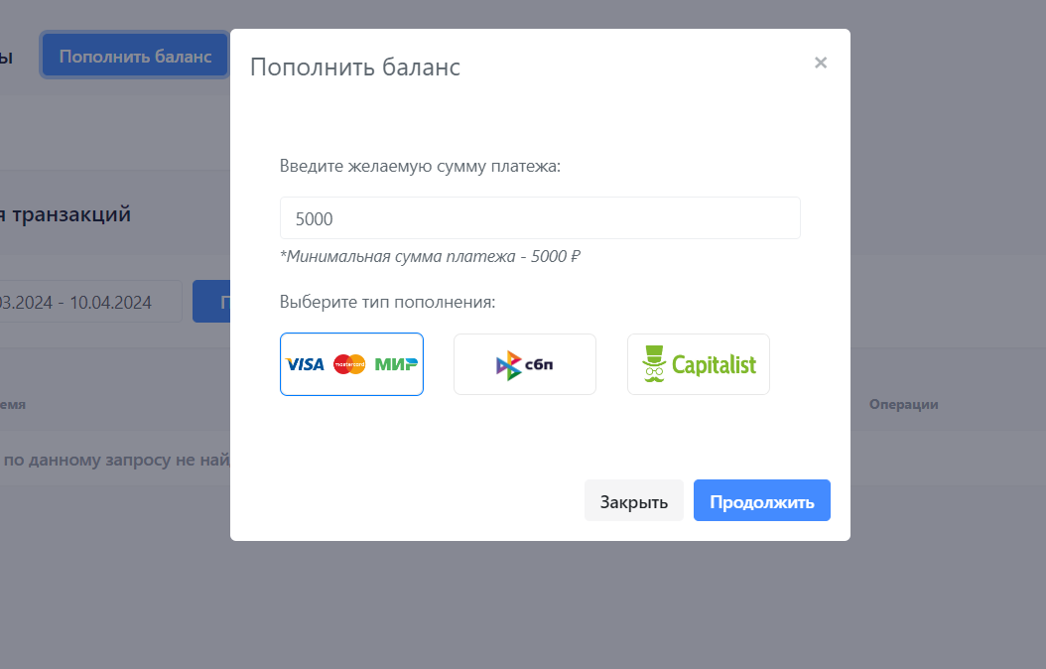Click the Введите желаемую сумму платежа label
The width and height of the screenshot is (1046, 669).
pos(420,166)
